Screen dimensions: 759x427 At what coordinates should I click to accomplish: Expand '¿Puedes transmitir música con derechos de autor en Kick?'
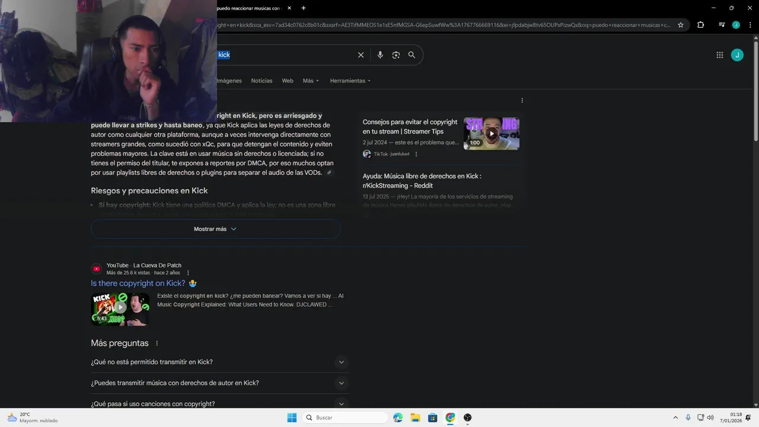(x=219, y=383)
